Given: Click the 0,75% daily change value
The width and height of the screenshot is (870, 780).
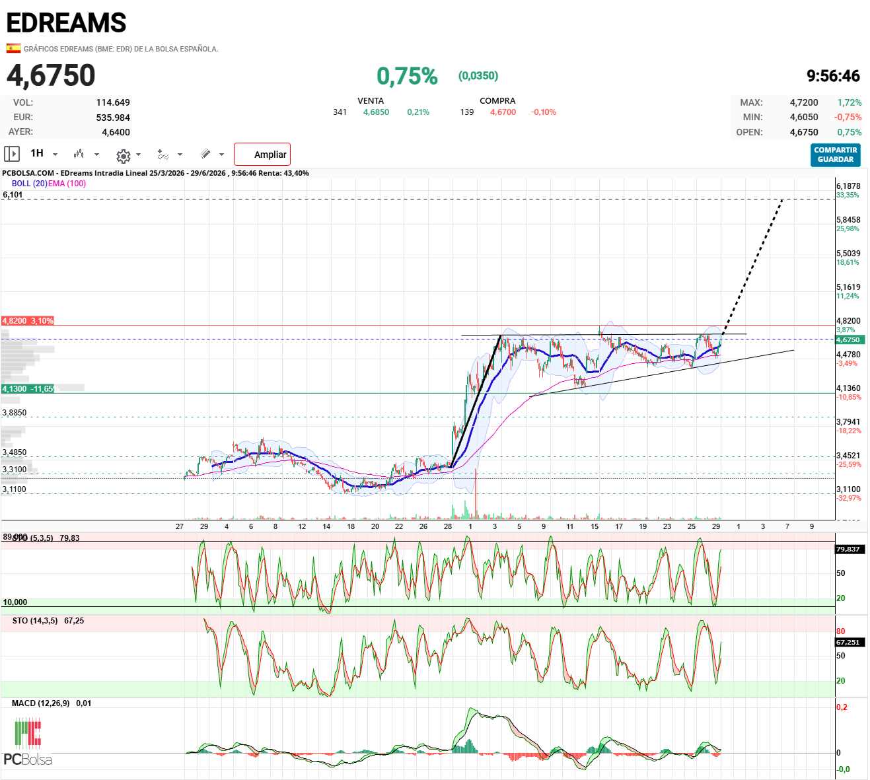Looking at the screenshot, I should pos(407,76).
